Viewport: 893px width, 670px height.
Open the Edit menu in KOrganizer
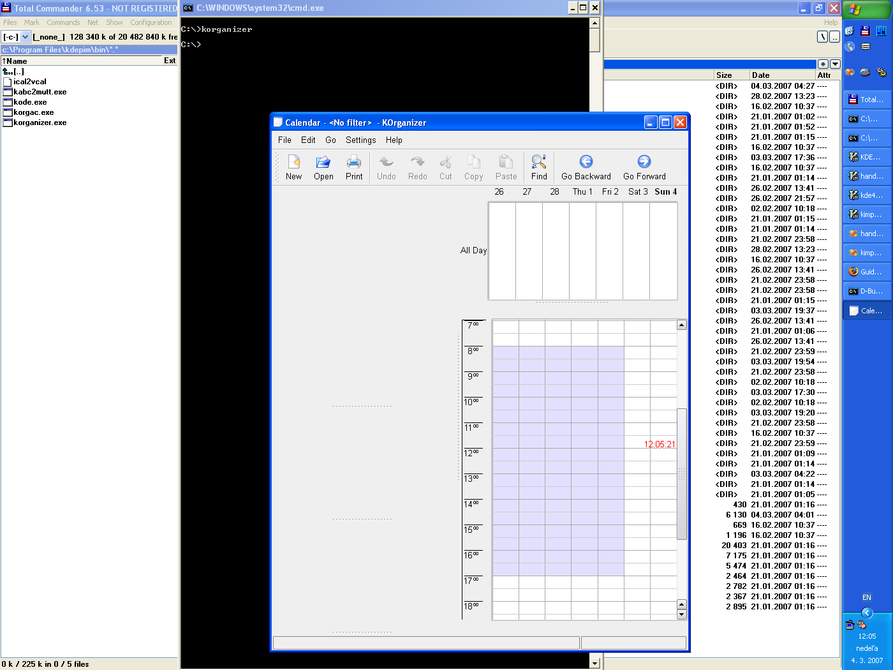(308, 140)
